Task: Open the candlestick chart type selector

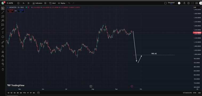Action: point(29,3)
